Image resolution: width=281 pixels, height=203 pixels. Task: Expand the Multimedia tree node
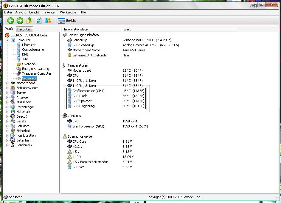(7, 102)
